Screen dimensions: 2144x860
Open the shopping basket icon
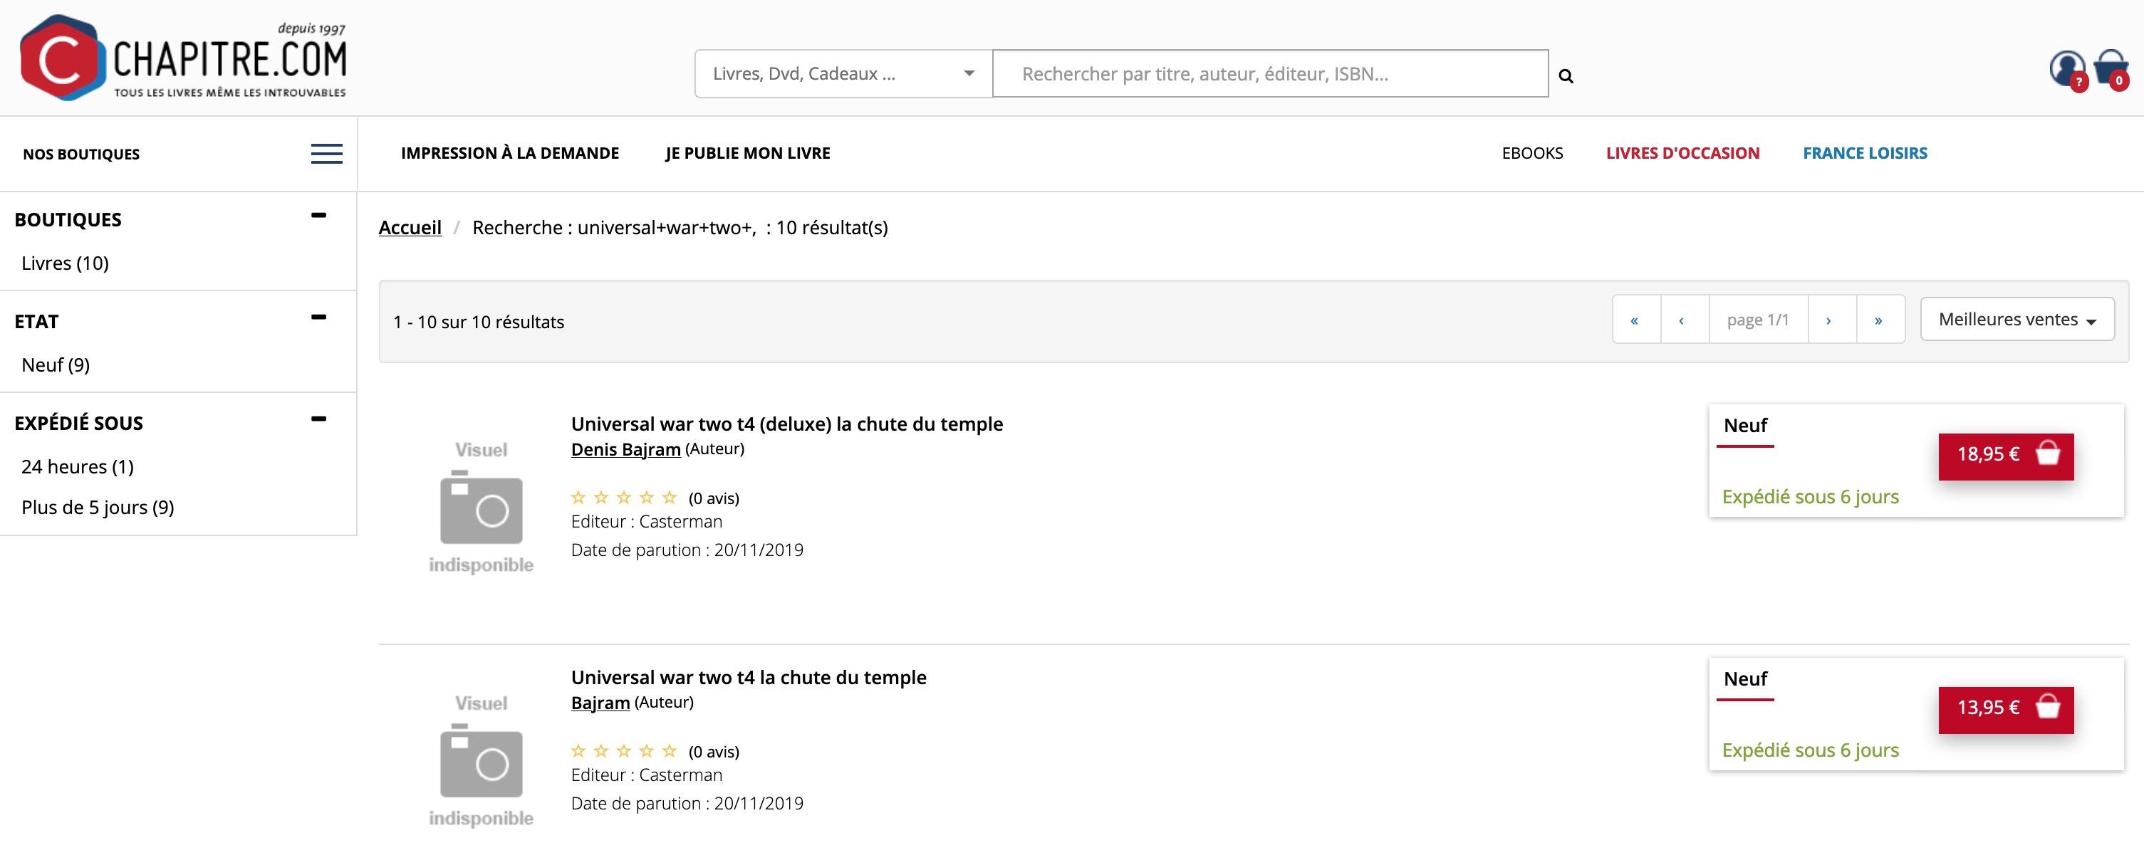coord(2111,68)
